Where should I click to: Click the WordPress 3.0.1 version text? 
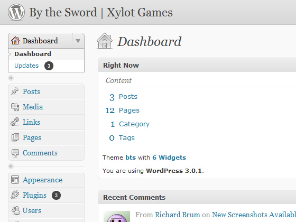[174, 171]
